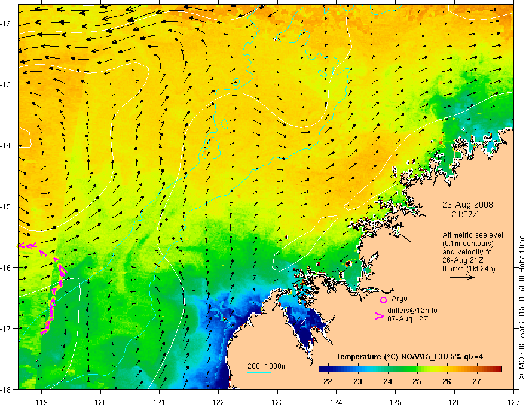Click the longitude axis label 127
The image size is (526, 407).
513,402
